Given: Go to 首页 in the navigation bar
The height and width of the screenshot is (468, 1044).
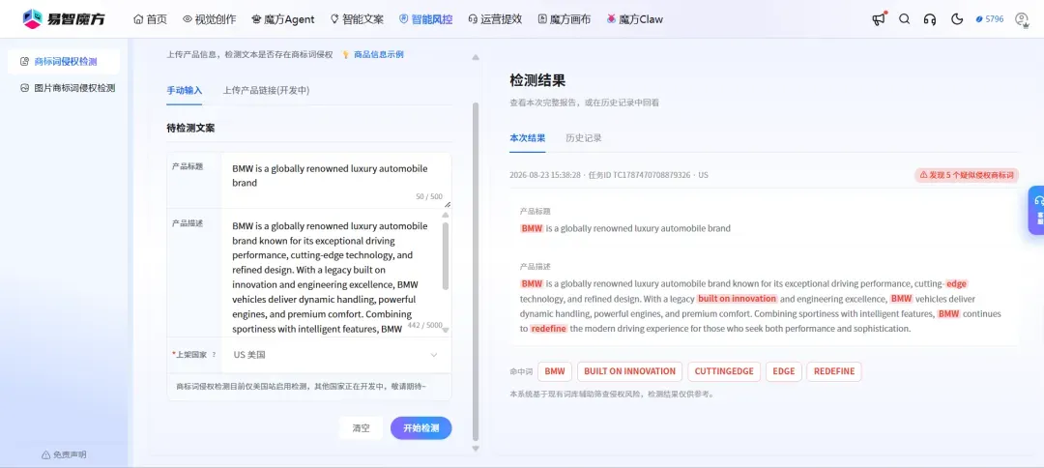Looking at the screenshot, I should click(x=151, y=19).
